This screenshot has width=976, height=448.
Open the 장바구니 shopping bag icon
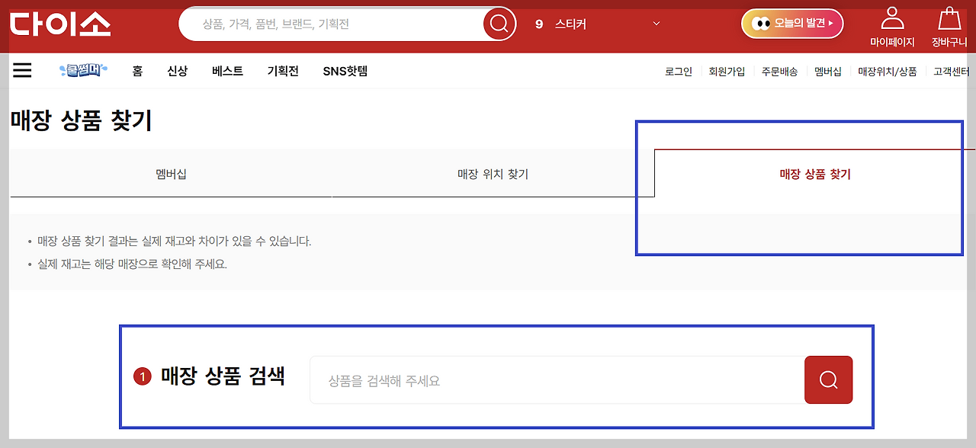[949, 18]
